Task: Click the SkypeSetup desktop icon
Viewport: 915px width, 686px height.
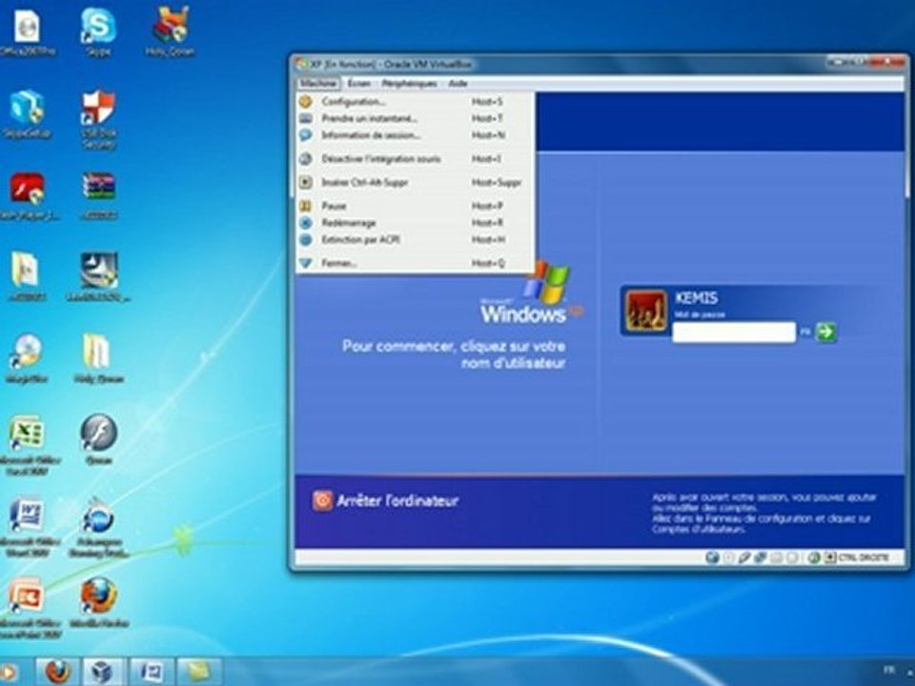Action: (x=27, y=113)
